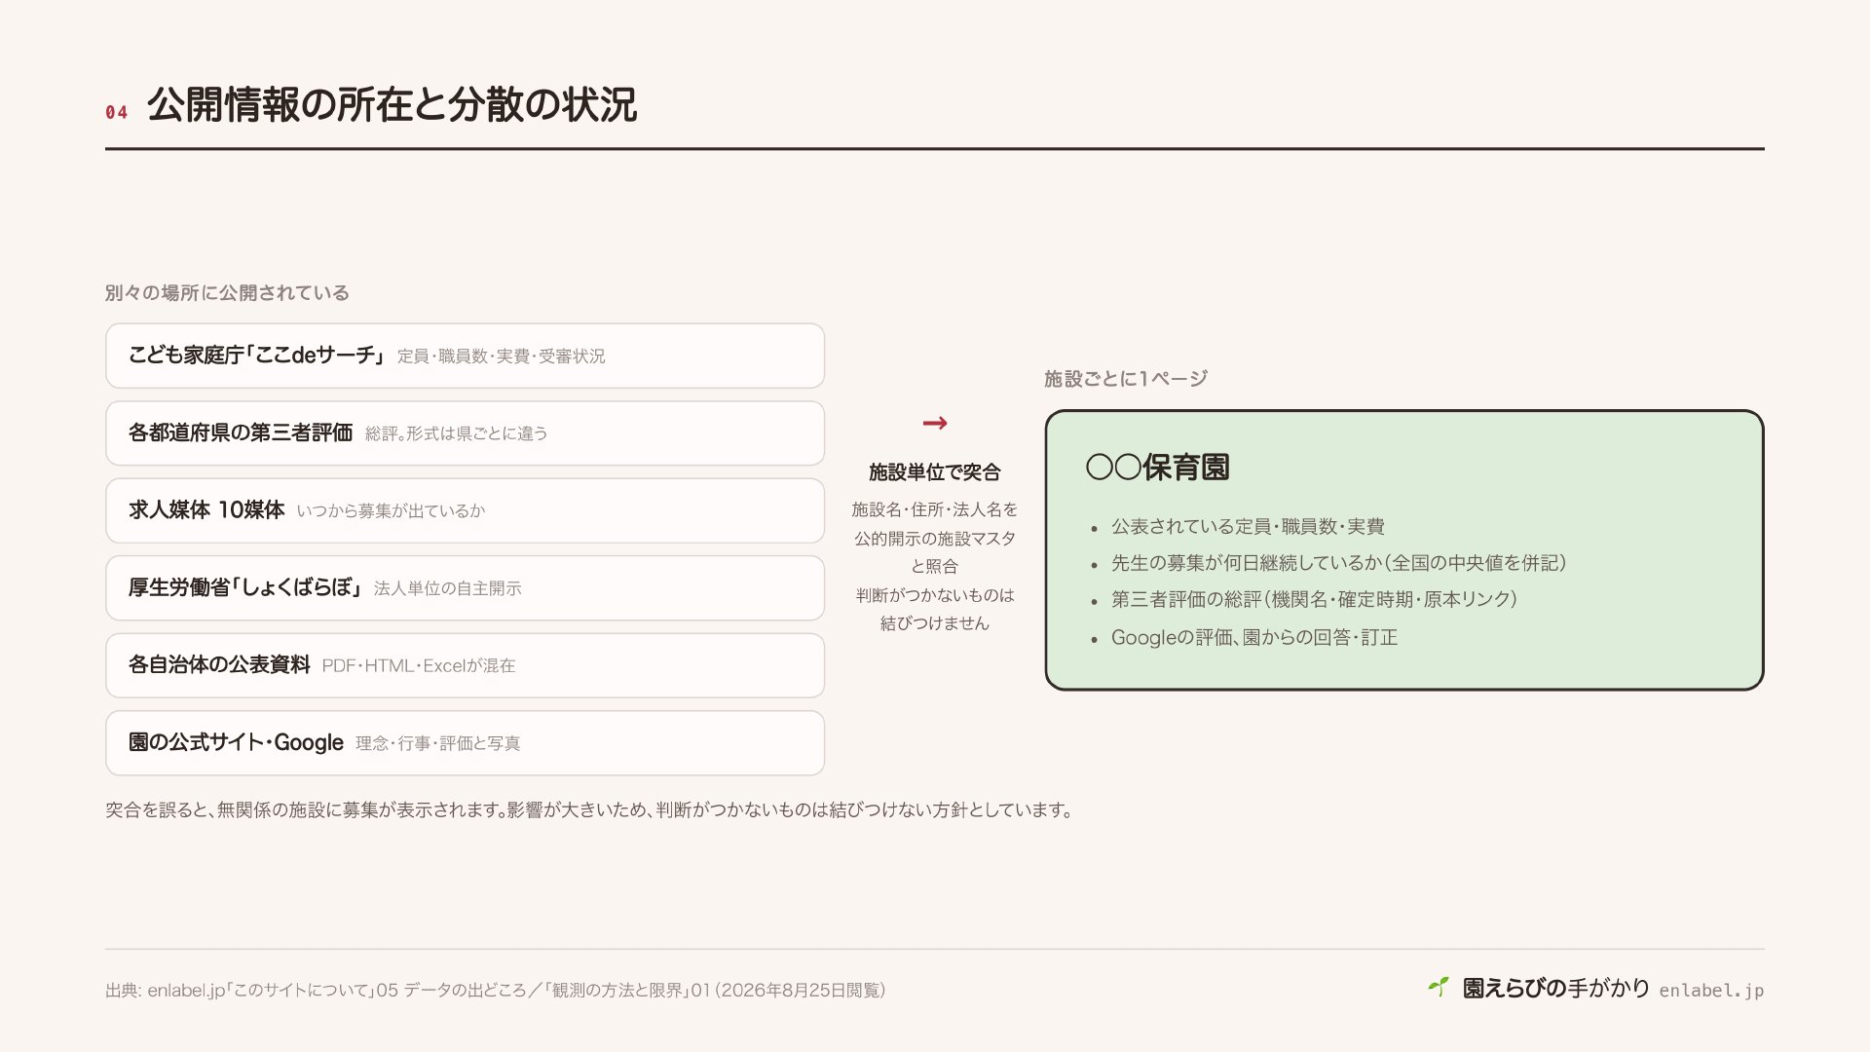Viewport: 1870px width, 1052px height.
Task: Click subtitle 法人単位の自主開示
Action: click(447, 588)
